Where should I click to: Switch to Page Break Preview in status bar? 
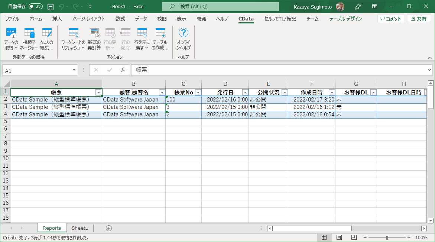(354, 238)
